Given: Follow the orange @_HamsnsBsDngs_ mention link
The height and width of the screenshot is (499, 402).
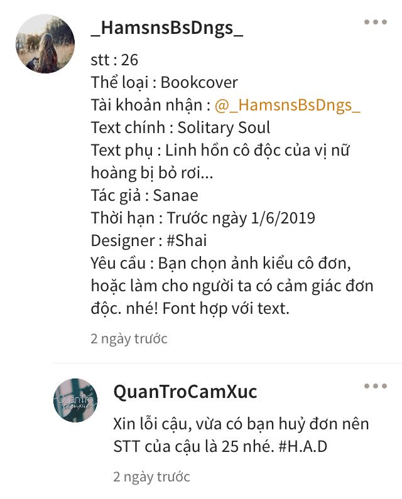Looking at the screenshot, I should [287, 105].
